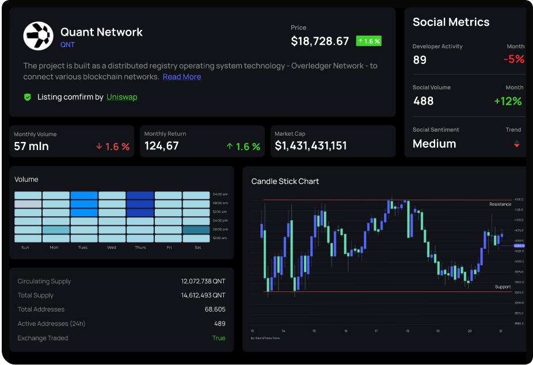Screen dimensions: 533x365
Task: Click the red down arrow in Monthly Volume
Action: 99,147
